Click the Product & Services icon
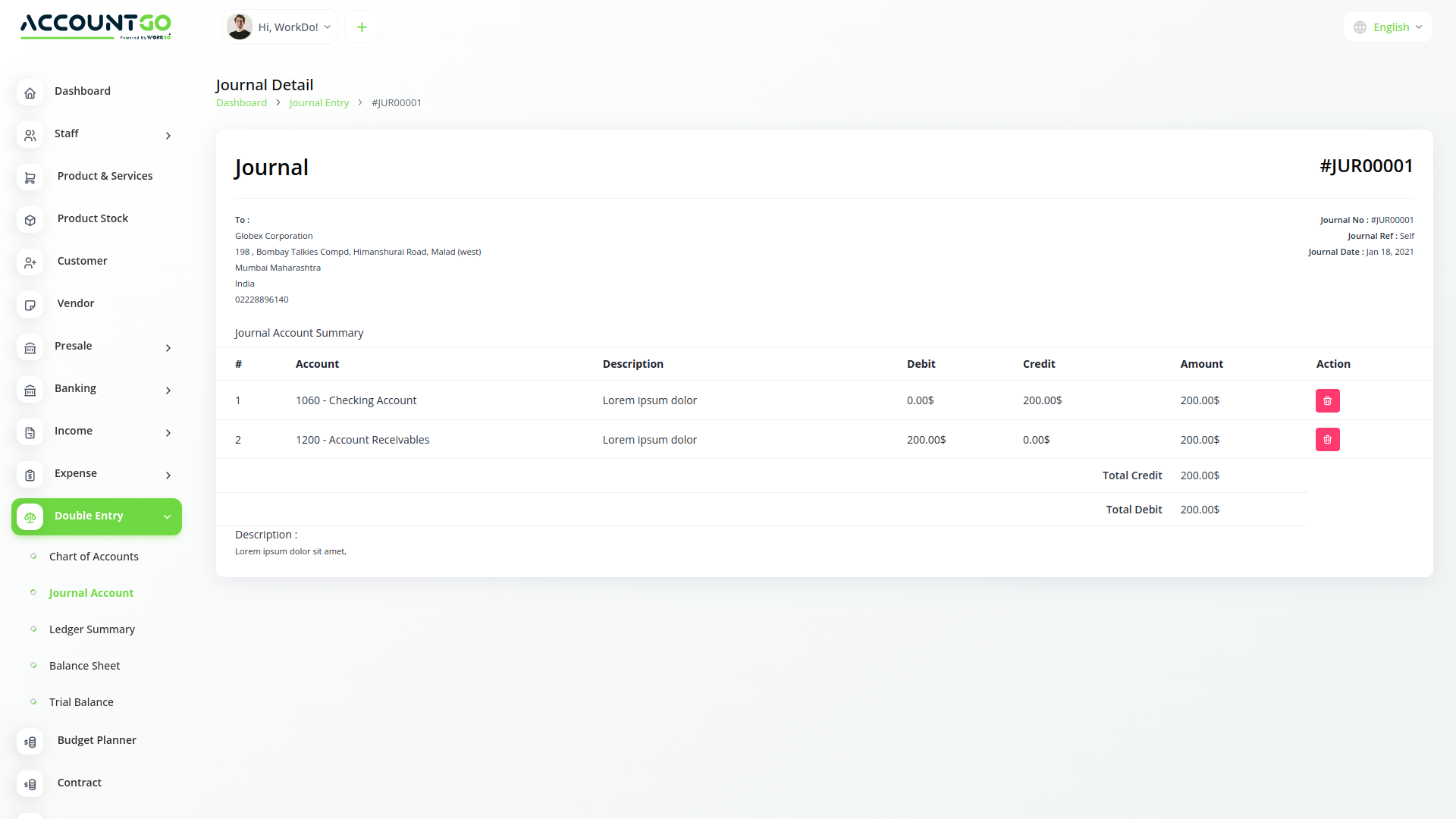The height and width of the screenshot is (819, 1456). tap(30, 177)
